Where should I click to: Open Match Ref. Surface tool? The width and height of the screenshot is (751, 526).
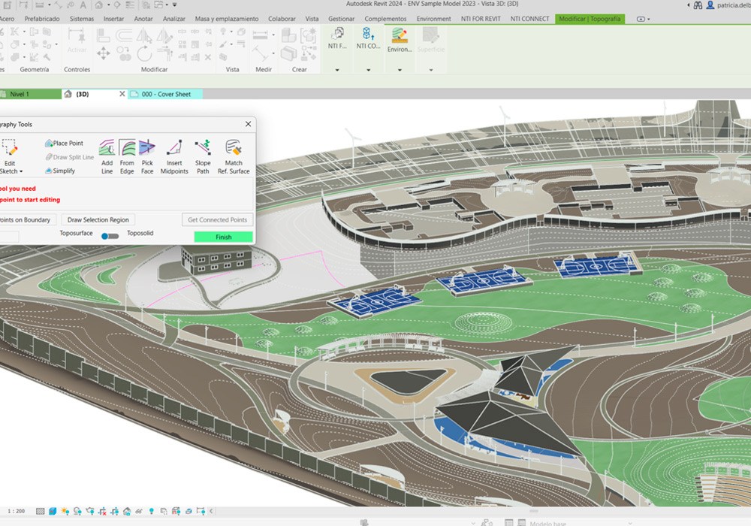tap(234, 155)
